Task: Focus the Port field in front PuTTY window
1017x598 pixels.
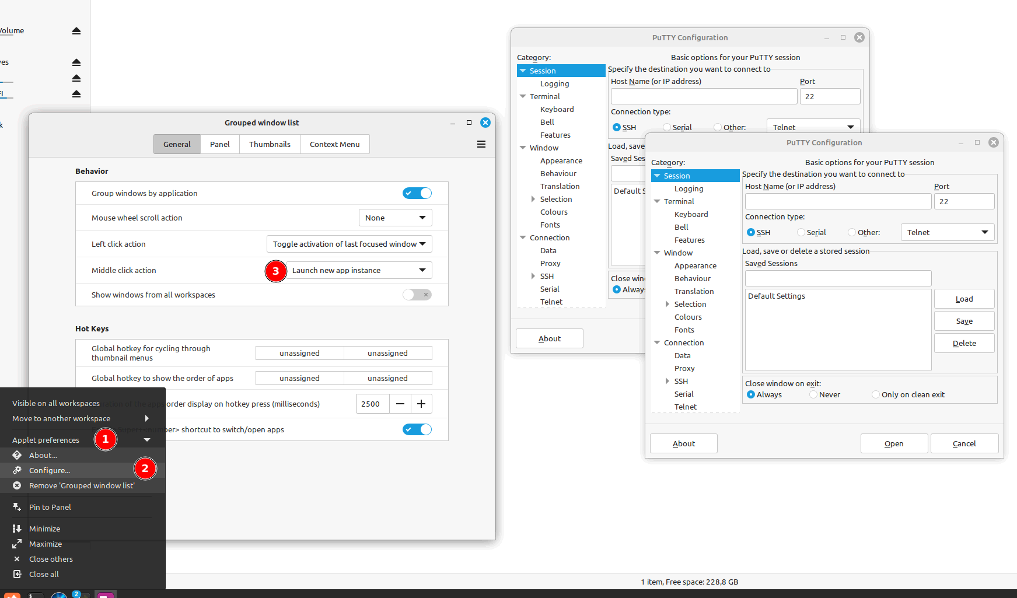Action: (964, 201)
